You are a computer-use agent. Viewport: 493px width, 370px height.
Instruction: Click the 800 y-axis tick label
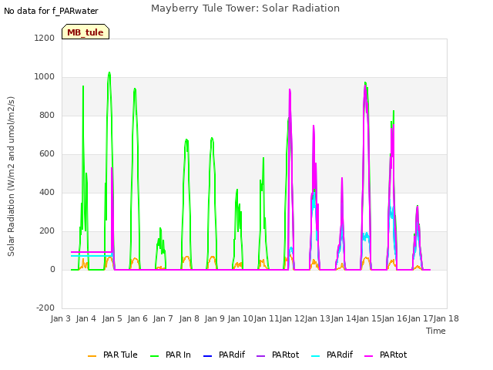tap(47, 115)
